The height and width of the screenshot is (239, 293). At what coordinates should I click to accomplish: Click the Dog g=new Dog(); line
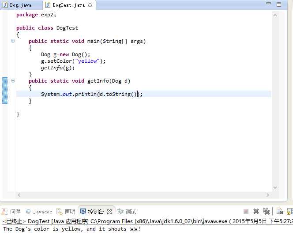[65, 54]
